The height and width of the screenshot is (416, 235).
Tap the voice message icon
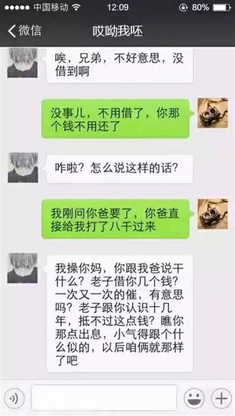point(14,398)
